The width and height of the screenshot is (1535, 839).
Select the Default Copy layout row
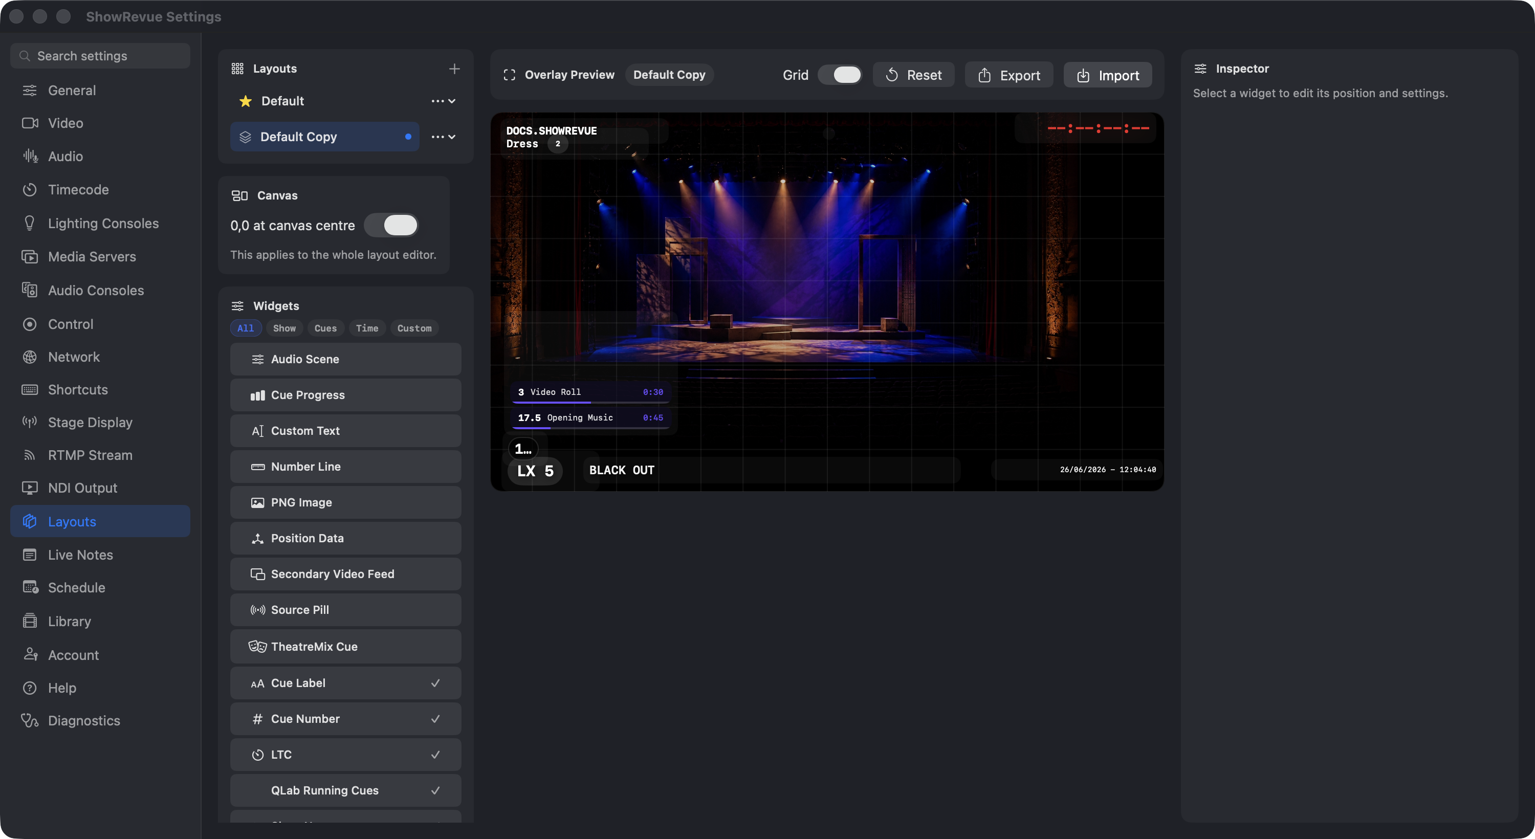[x=325, y=137]
